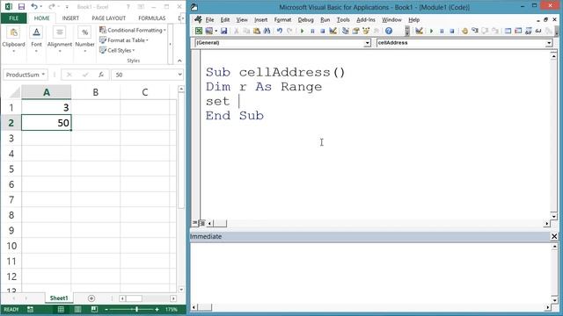Screen dimensions: 563x316
Task: Click column B header
Action: tap(96, 92)
